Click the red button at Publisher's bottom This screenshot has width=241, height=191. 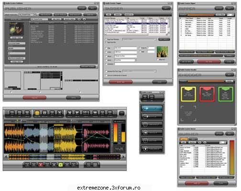tap(34, 97)
